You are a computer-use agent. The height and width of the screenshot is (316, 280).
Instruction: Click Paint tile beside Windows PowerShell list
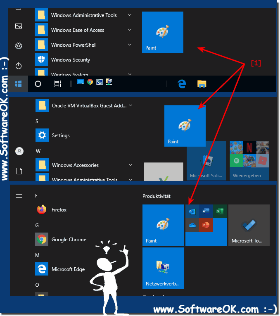click(x=163, y=32)
